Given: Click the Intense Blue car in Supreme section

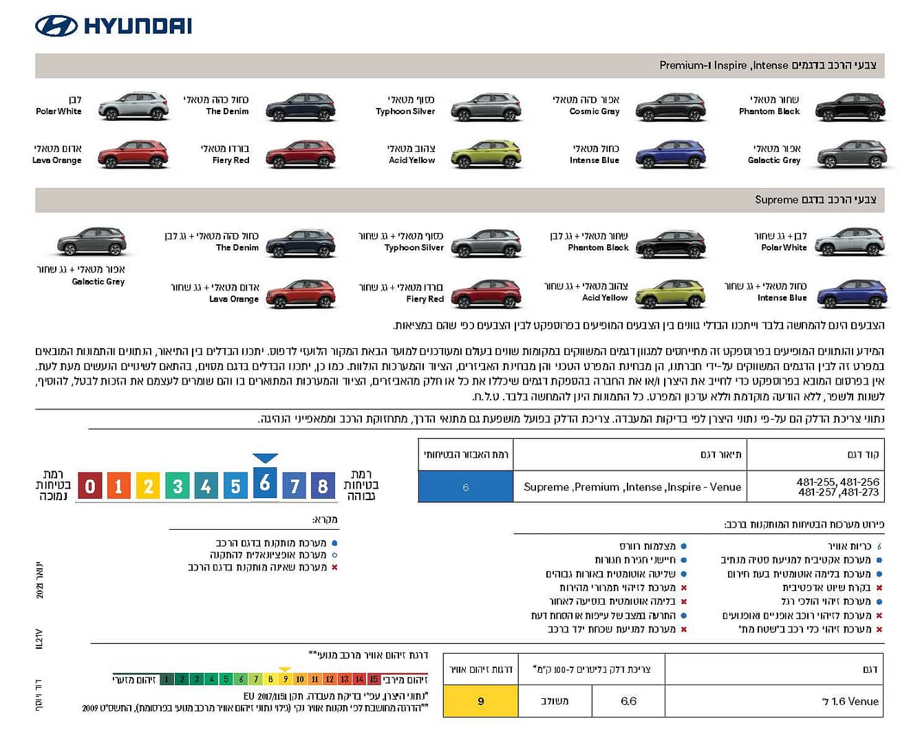Looking at the screenshot, I should click(x=852, y=294).
